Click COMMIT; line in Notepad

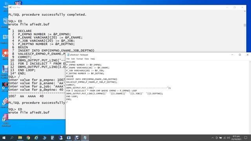pyautogui.click(x=71, y=85)
